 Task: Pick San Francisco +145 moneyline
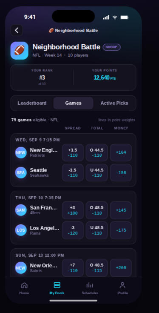pos(121,210)
